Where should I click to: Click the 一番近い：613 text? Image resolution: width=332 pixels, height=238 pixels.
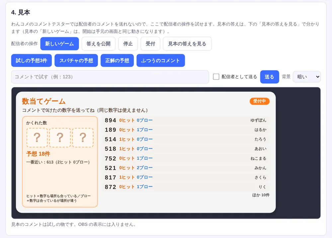(x=58, y=162)
